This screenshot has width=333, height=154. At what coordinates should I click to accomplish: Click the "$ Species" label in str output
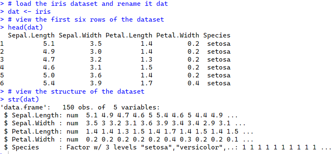tap(21, 147)
